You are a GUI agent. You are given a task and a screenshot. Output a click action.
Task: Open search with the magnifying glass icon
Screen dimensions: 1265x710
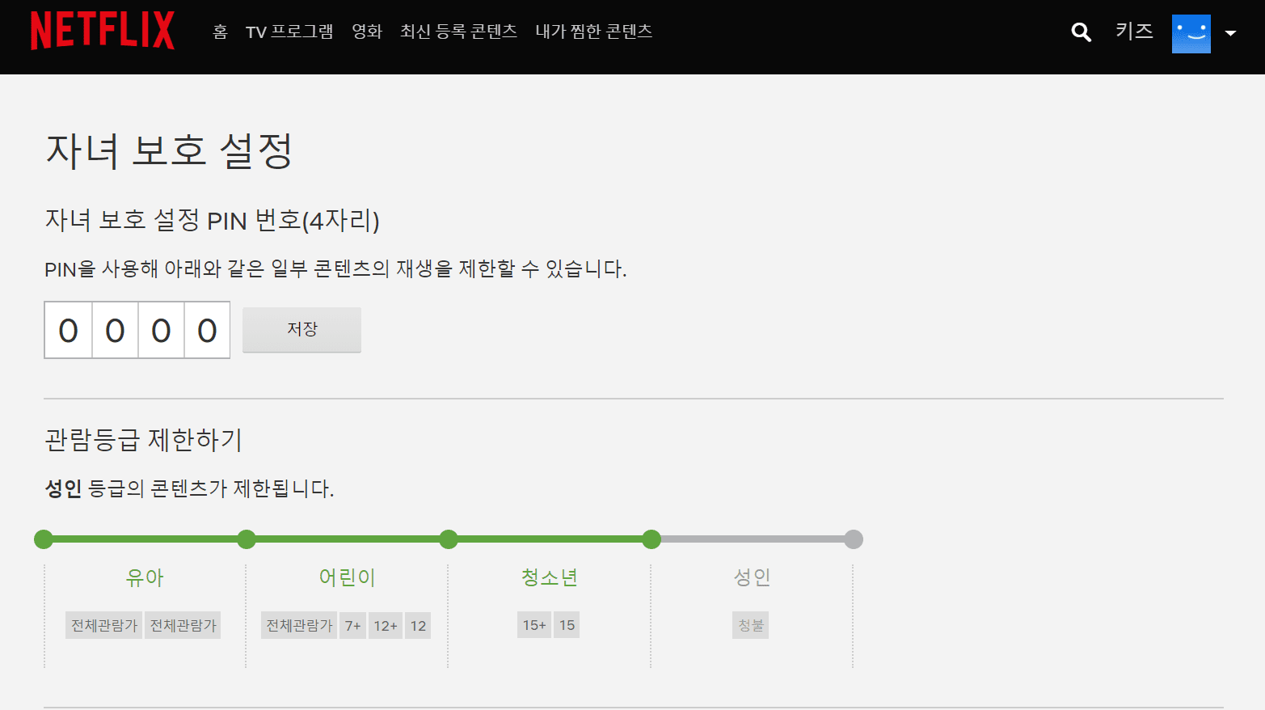pyautogui.click(x=1081, y=32)
